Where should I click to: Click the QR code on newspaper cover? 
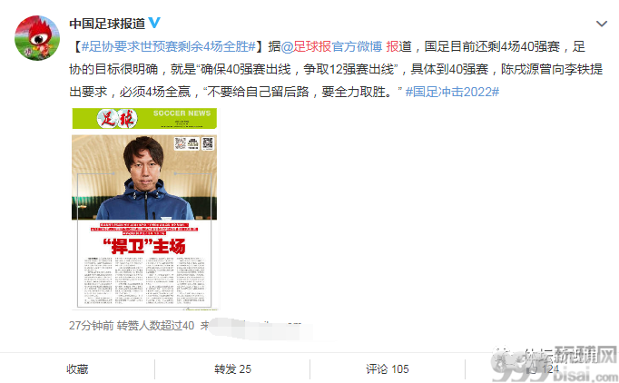208,142
